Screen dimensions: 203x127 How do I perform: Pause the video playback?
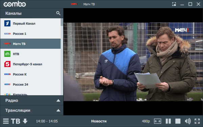(168, 121)
